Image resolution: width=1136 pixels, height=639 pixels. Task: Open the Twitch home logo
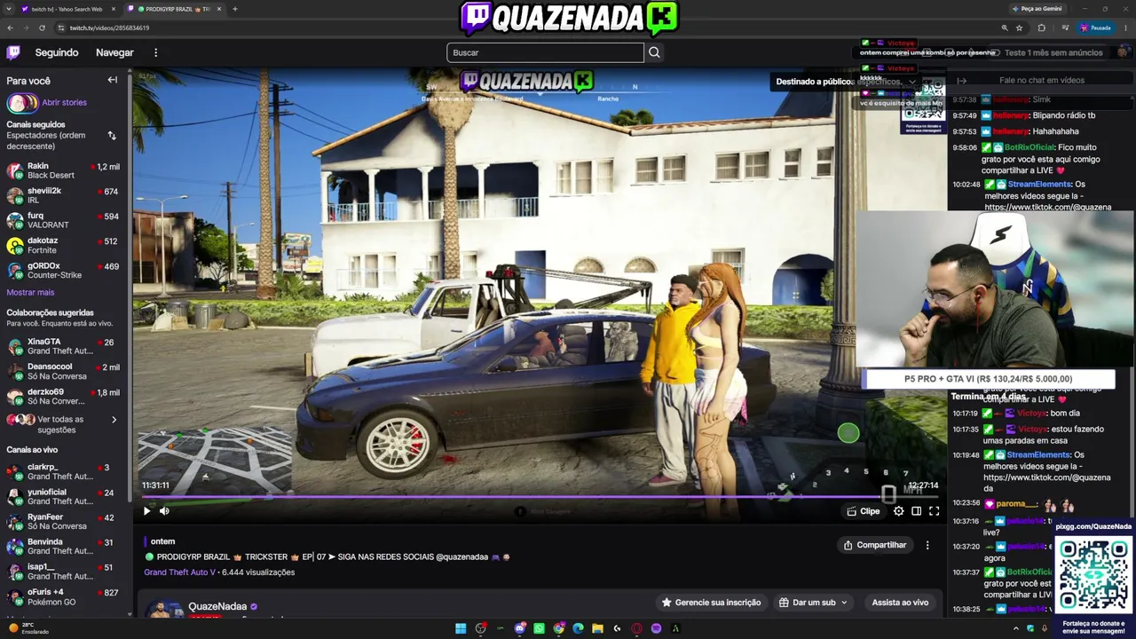click(13, 52)
